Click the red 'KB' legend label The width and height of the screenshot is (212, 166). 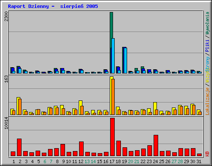[207, 154]
